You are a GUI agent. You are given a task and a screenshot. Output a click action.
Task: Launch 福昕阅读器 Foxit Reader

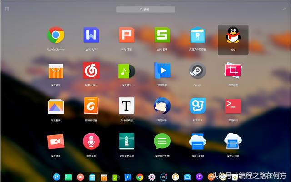click(x=91, y=106)
